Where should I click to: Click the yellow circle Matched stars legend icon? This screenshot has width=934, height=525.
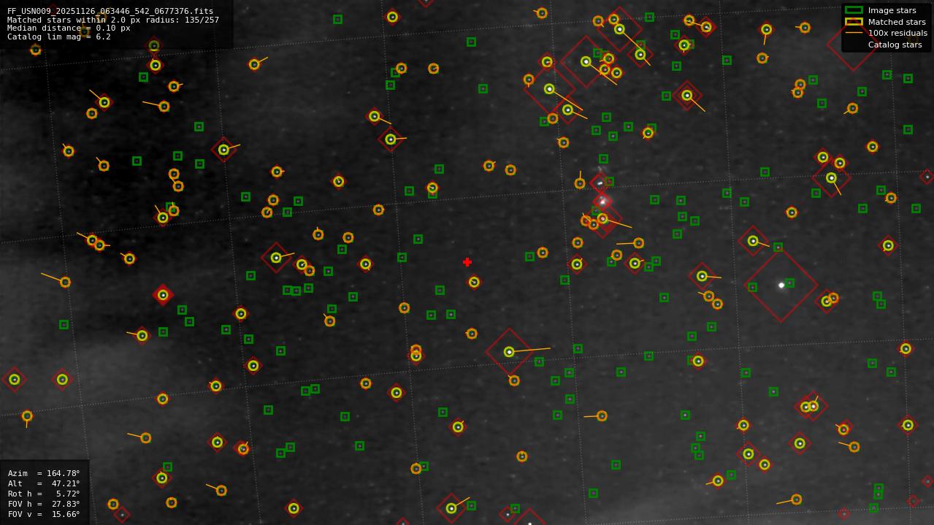click(854, 22)
